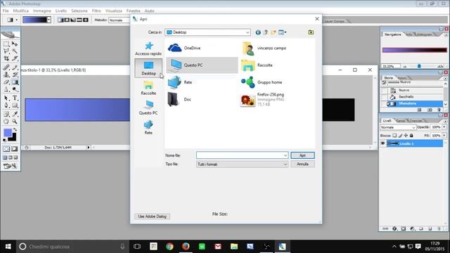450x253 pixels.
Task: Go to Accesso rapido in sidebar
Action: point(148,48)
